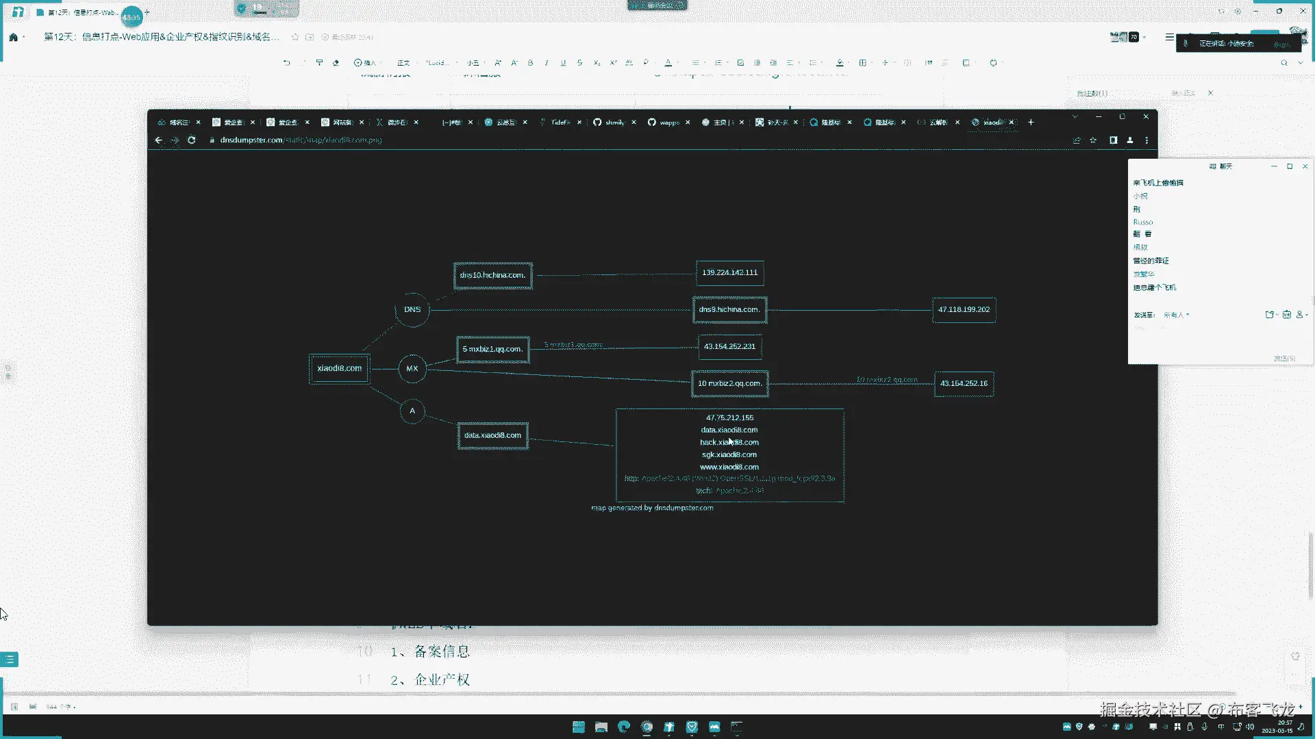Select the format painter icon
This screenshot has height=739, width=1315.
(319, 63)
